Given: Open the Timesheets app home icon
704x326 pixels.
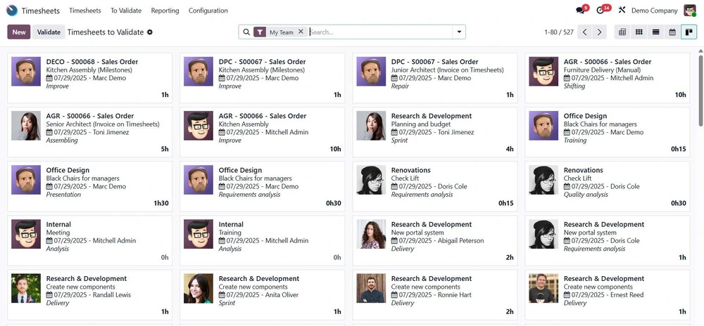Looking at the screenshot, I should (12, 11).
